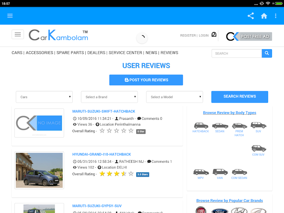Click Browse Review by Body Types link
This screenshot has width=284, height=213.
click(229, 113)
